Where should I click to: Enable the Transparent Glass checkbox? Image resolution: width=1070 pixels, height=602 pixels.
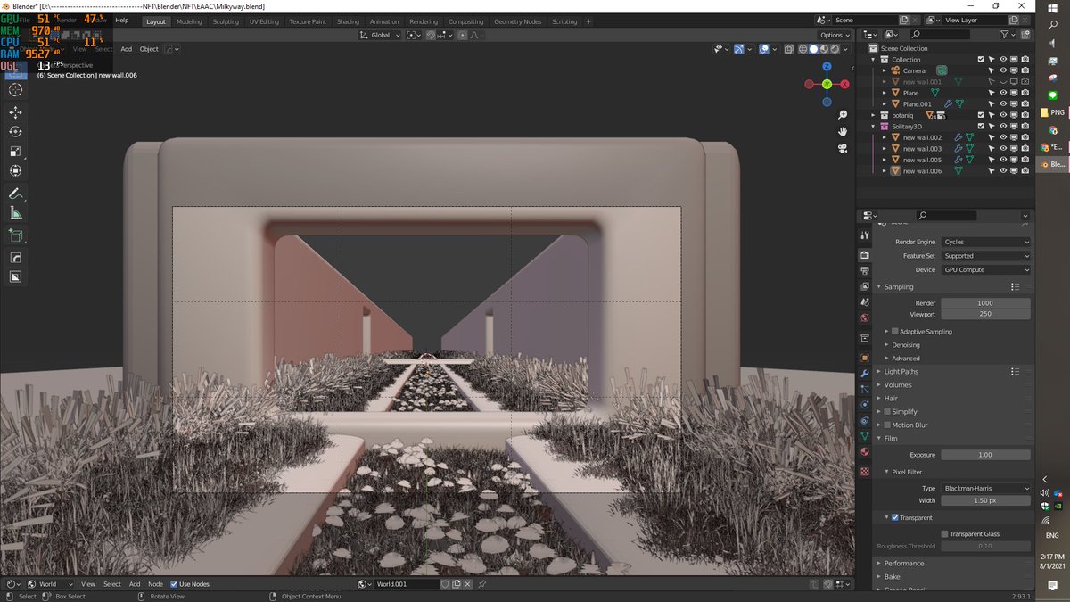click(945, 534)
